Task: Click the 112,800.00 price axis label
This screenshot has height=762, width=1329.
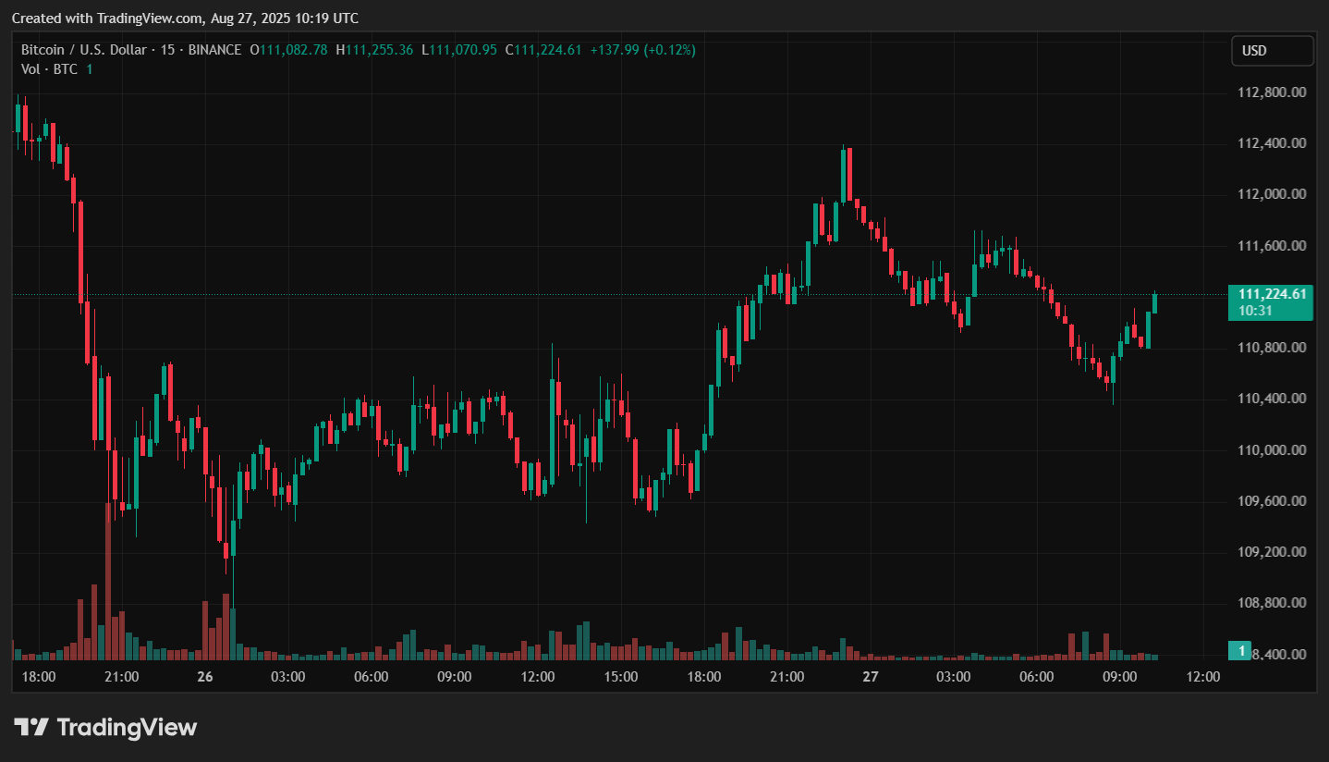Action: coord(1272,92)
